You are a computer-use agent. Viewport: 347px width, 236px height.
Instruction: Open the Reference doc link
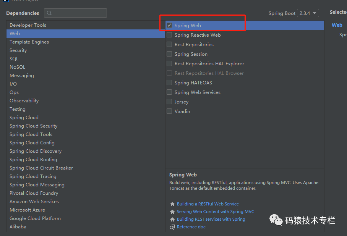191,227
